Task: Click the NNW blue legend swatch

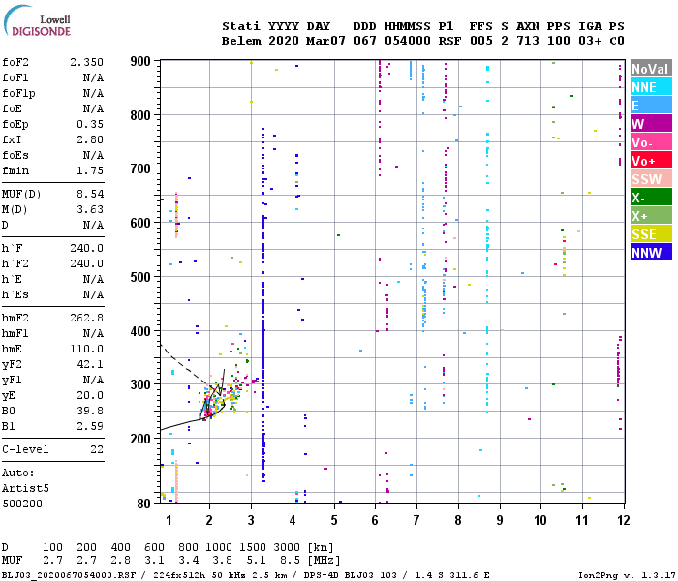Action: pos(651,253)
